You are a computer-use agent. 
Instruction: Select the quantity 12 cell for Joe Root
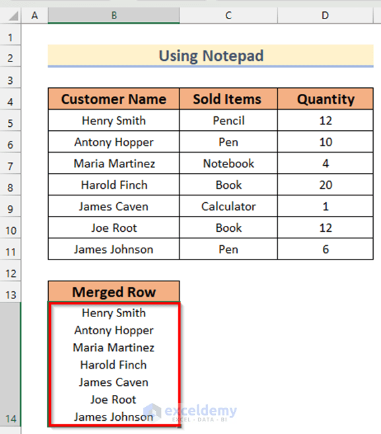coord(326,227)
